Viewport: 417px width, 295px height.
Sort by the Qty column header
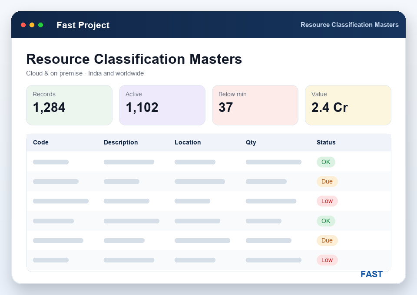click(x=251, y=143)
